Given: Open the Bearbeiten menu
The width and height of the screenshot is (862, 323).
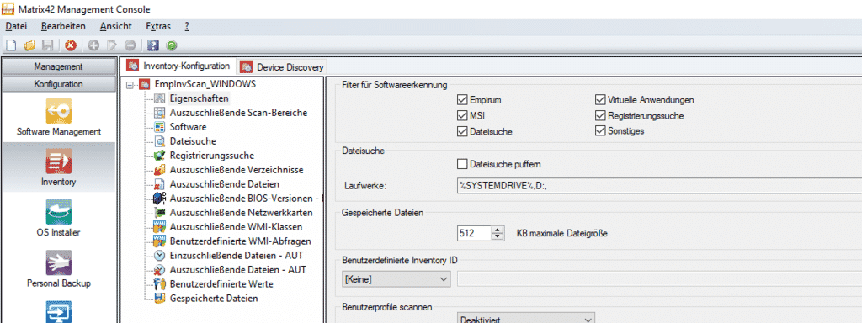Looking at the screenshot, I should tap(63, 26).
